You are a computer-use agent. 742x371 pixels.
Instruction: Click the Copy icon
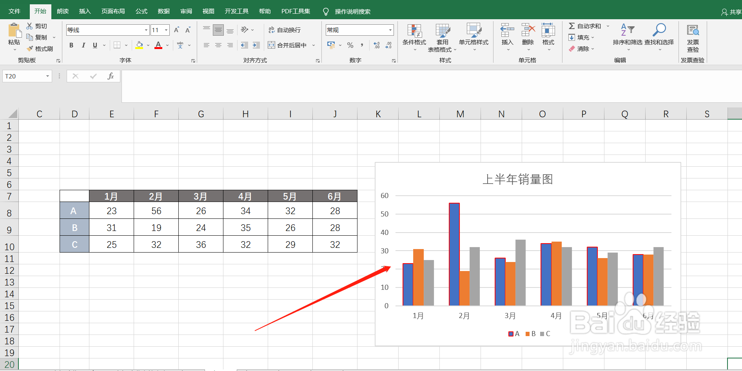(x=29, y=37)
